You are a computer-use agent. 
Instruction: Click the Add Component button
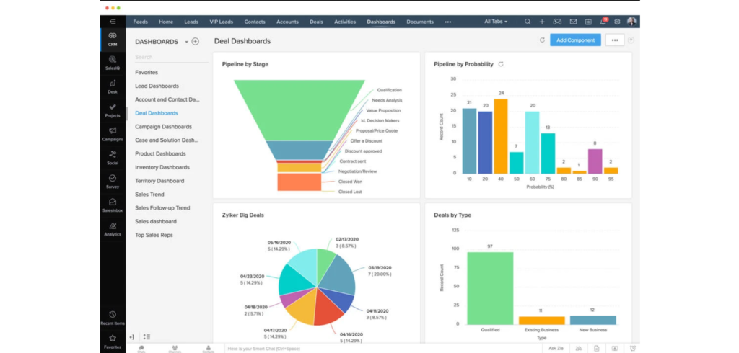(x=574, y=40)
